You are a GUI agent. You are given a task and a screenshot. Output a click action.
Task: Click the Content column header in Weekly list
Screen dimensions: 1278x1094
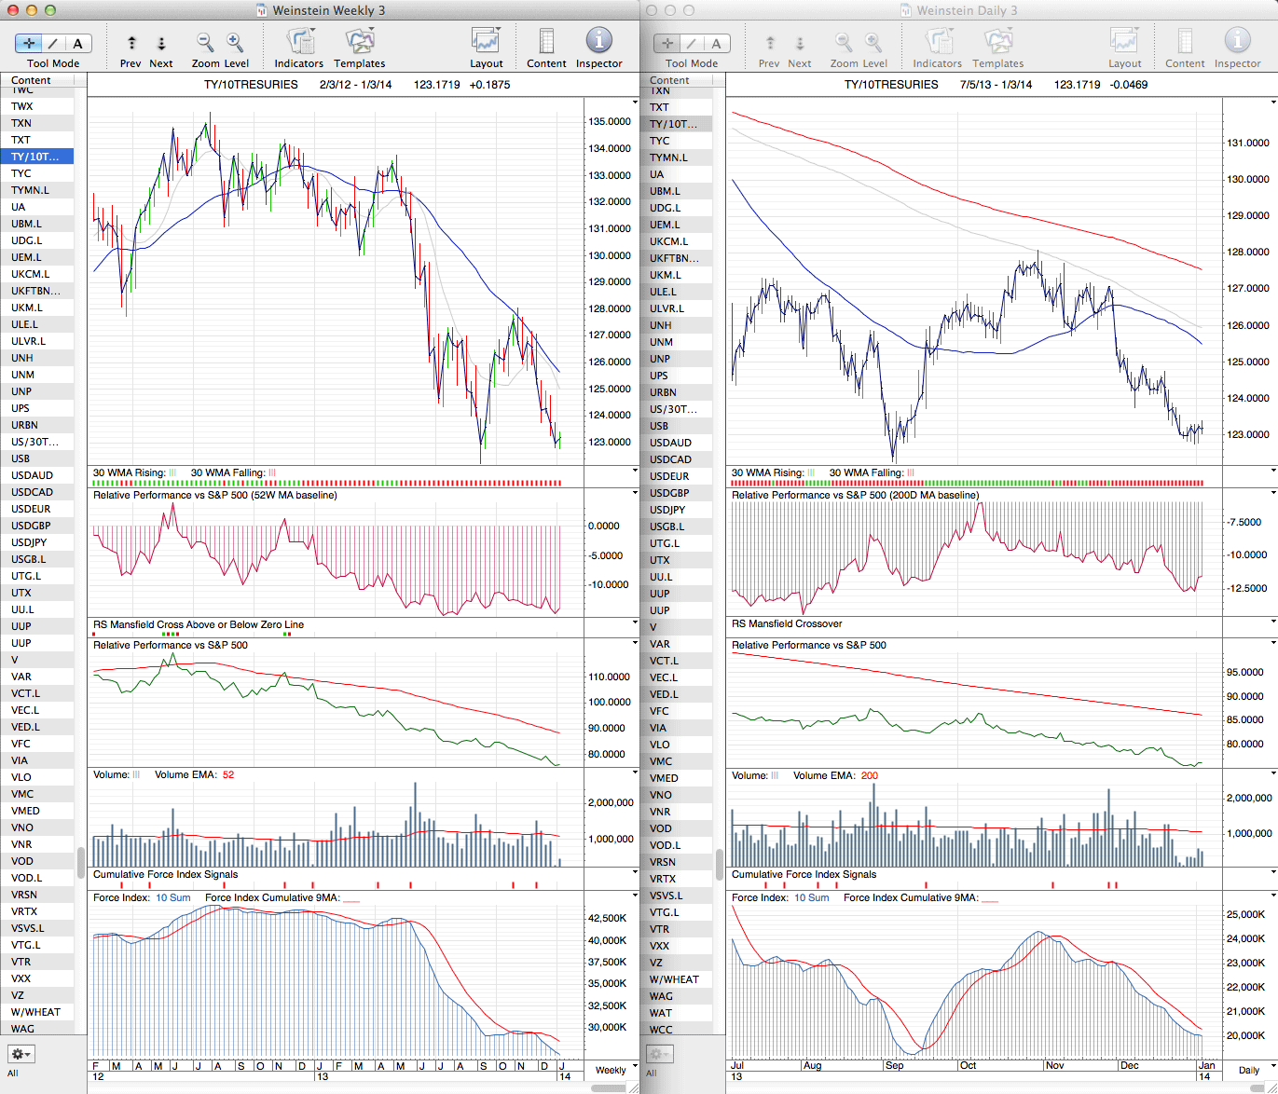[32, 80]
